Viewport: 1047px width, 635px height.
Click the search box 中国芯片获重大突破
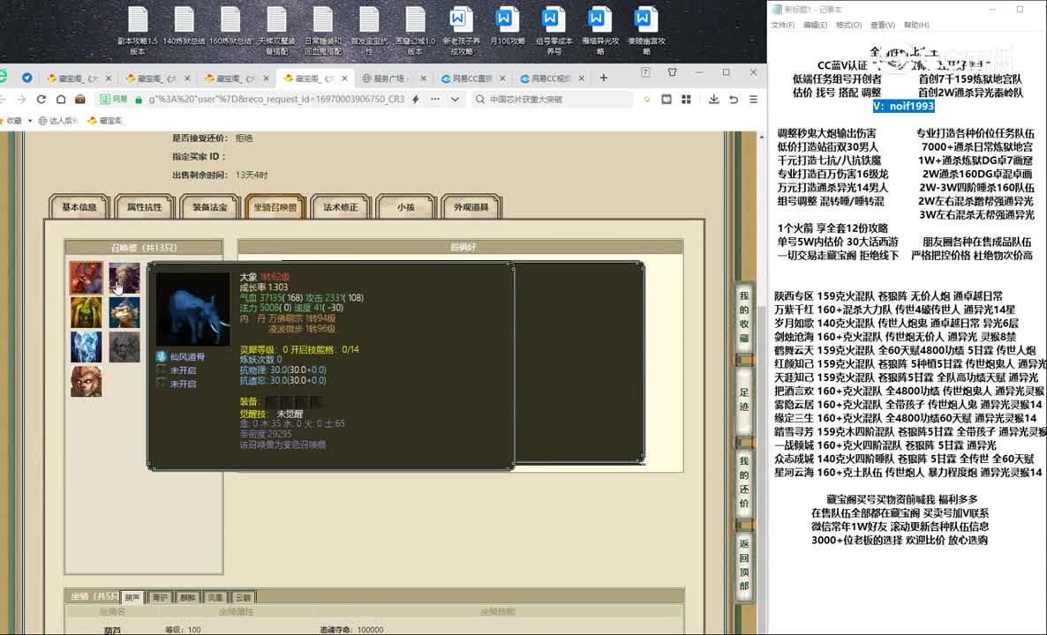(x=554, y=99)
